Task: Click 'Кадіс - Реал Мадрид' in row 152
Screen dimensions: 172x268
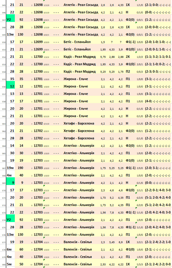Action: 80,57
